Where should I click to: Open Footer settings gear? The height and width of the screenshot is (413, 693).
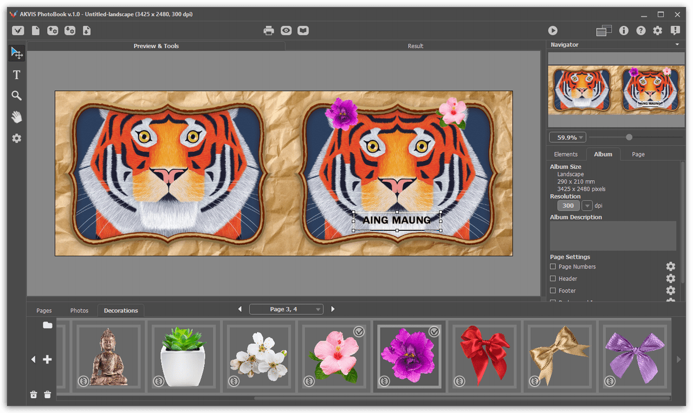[x=670, y=291]
